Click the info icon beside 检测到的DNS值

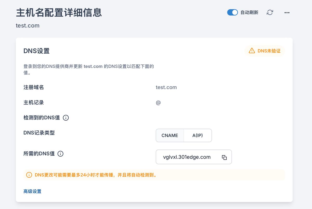click(x=66, y=118)
